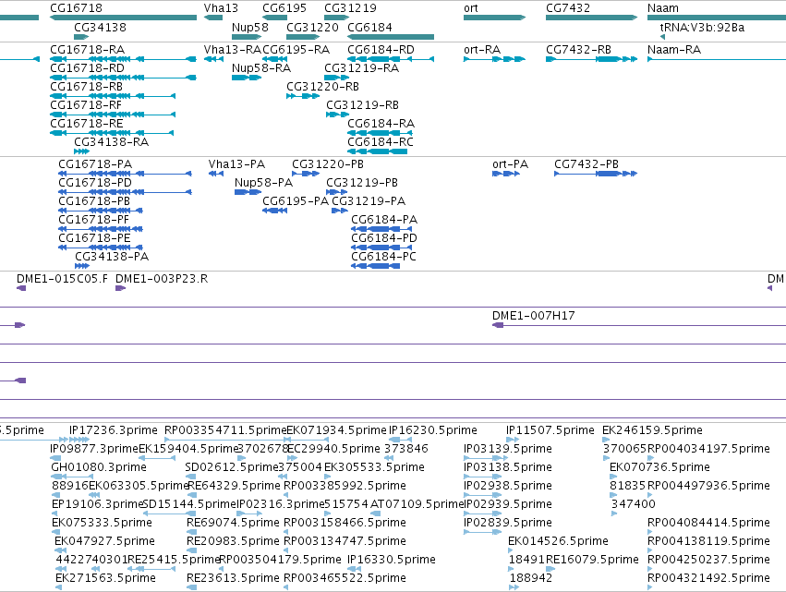Click the CG7432 gene label

pyautogui.click(x=568, y=8)
